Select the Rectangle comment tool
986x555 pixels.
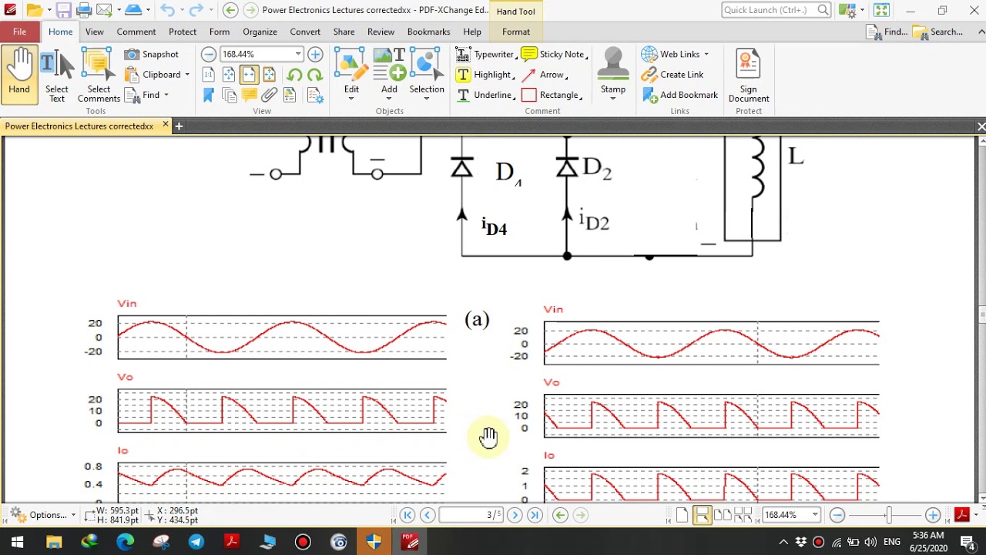[552, 95]
